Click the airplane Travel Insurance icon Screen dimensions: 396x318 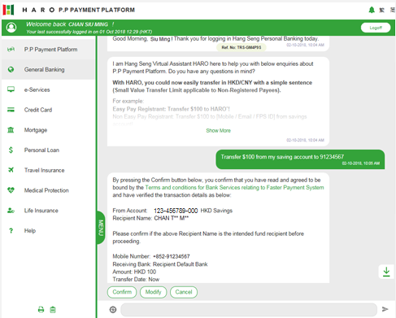[x=11, y=170]
